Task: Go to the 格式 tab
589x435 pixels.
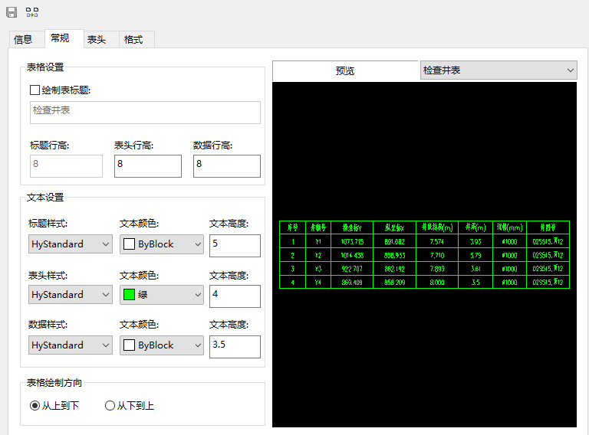Action: click(137, 39)
